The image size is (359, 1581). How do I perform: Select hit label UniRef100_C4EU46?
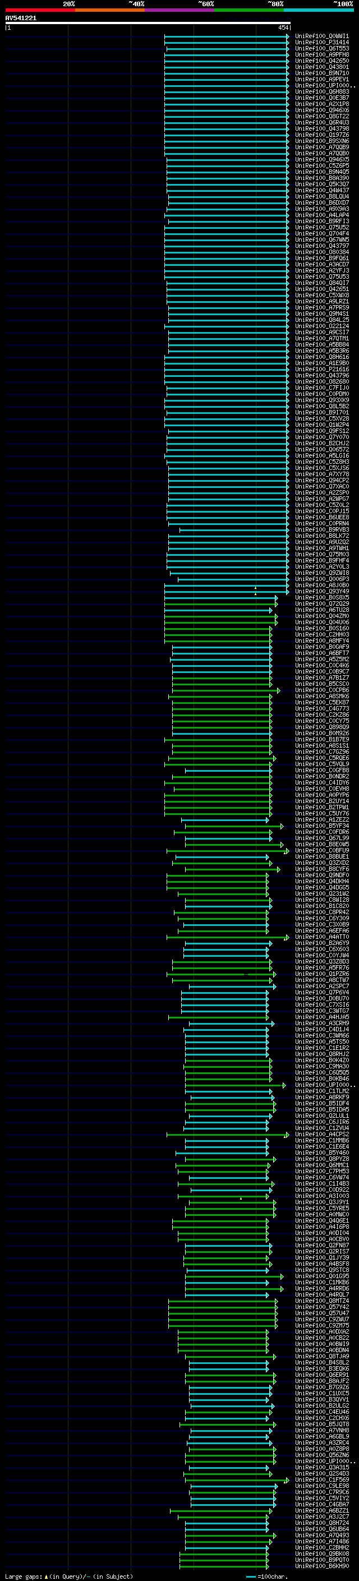click(x=321, y=1412)
